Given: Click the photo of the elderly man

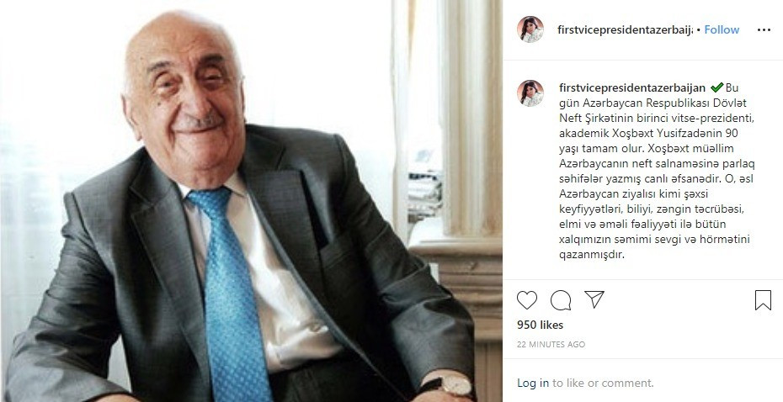Looking at the screenshot, I should (251, 201).
